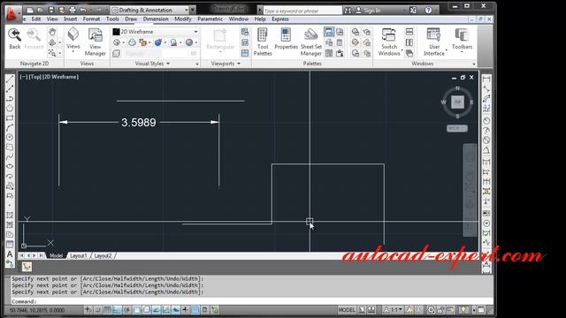Click Switch Windows
This screenshot has height=318, width=566.
(x=389, y=42)
